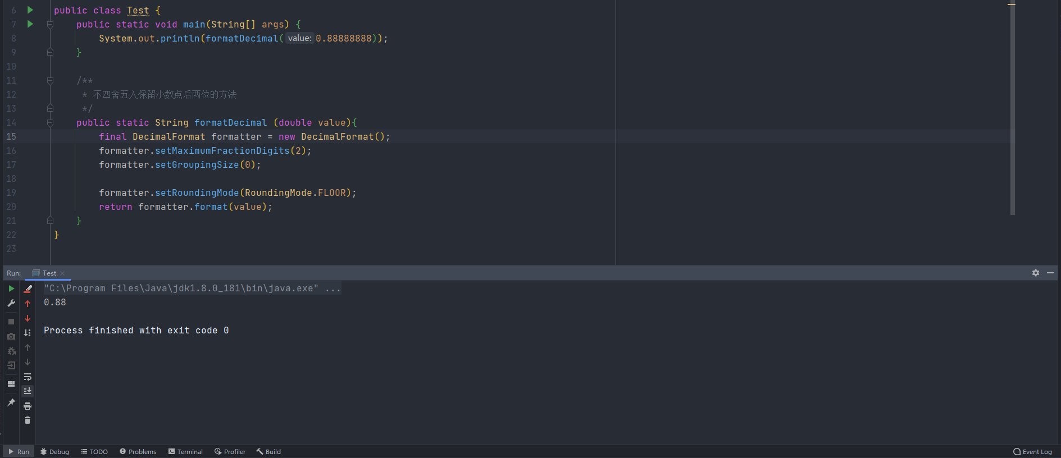1061x458 pixels.
Task: Click the fold end marker on line 9
Action: pos(50,52)
